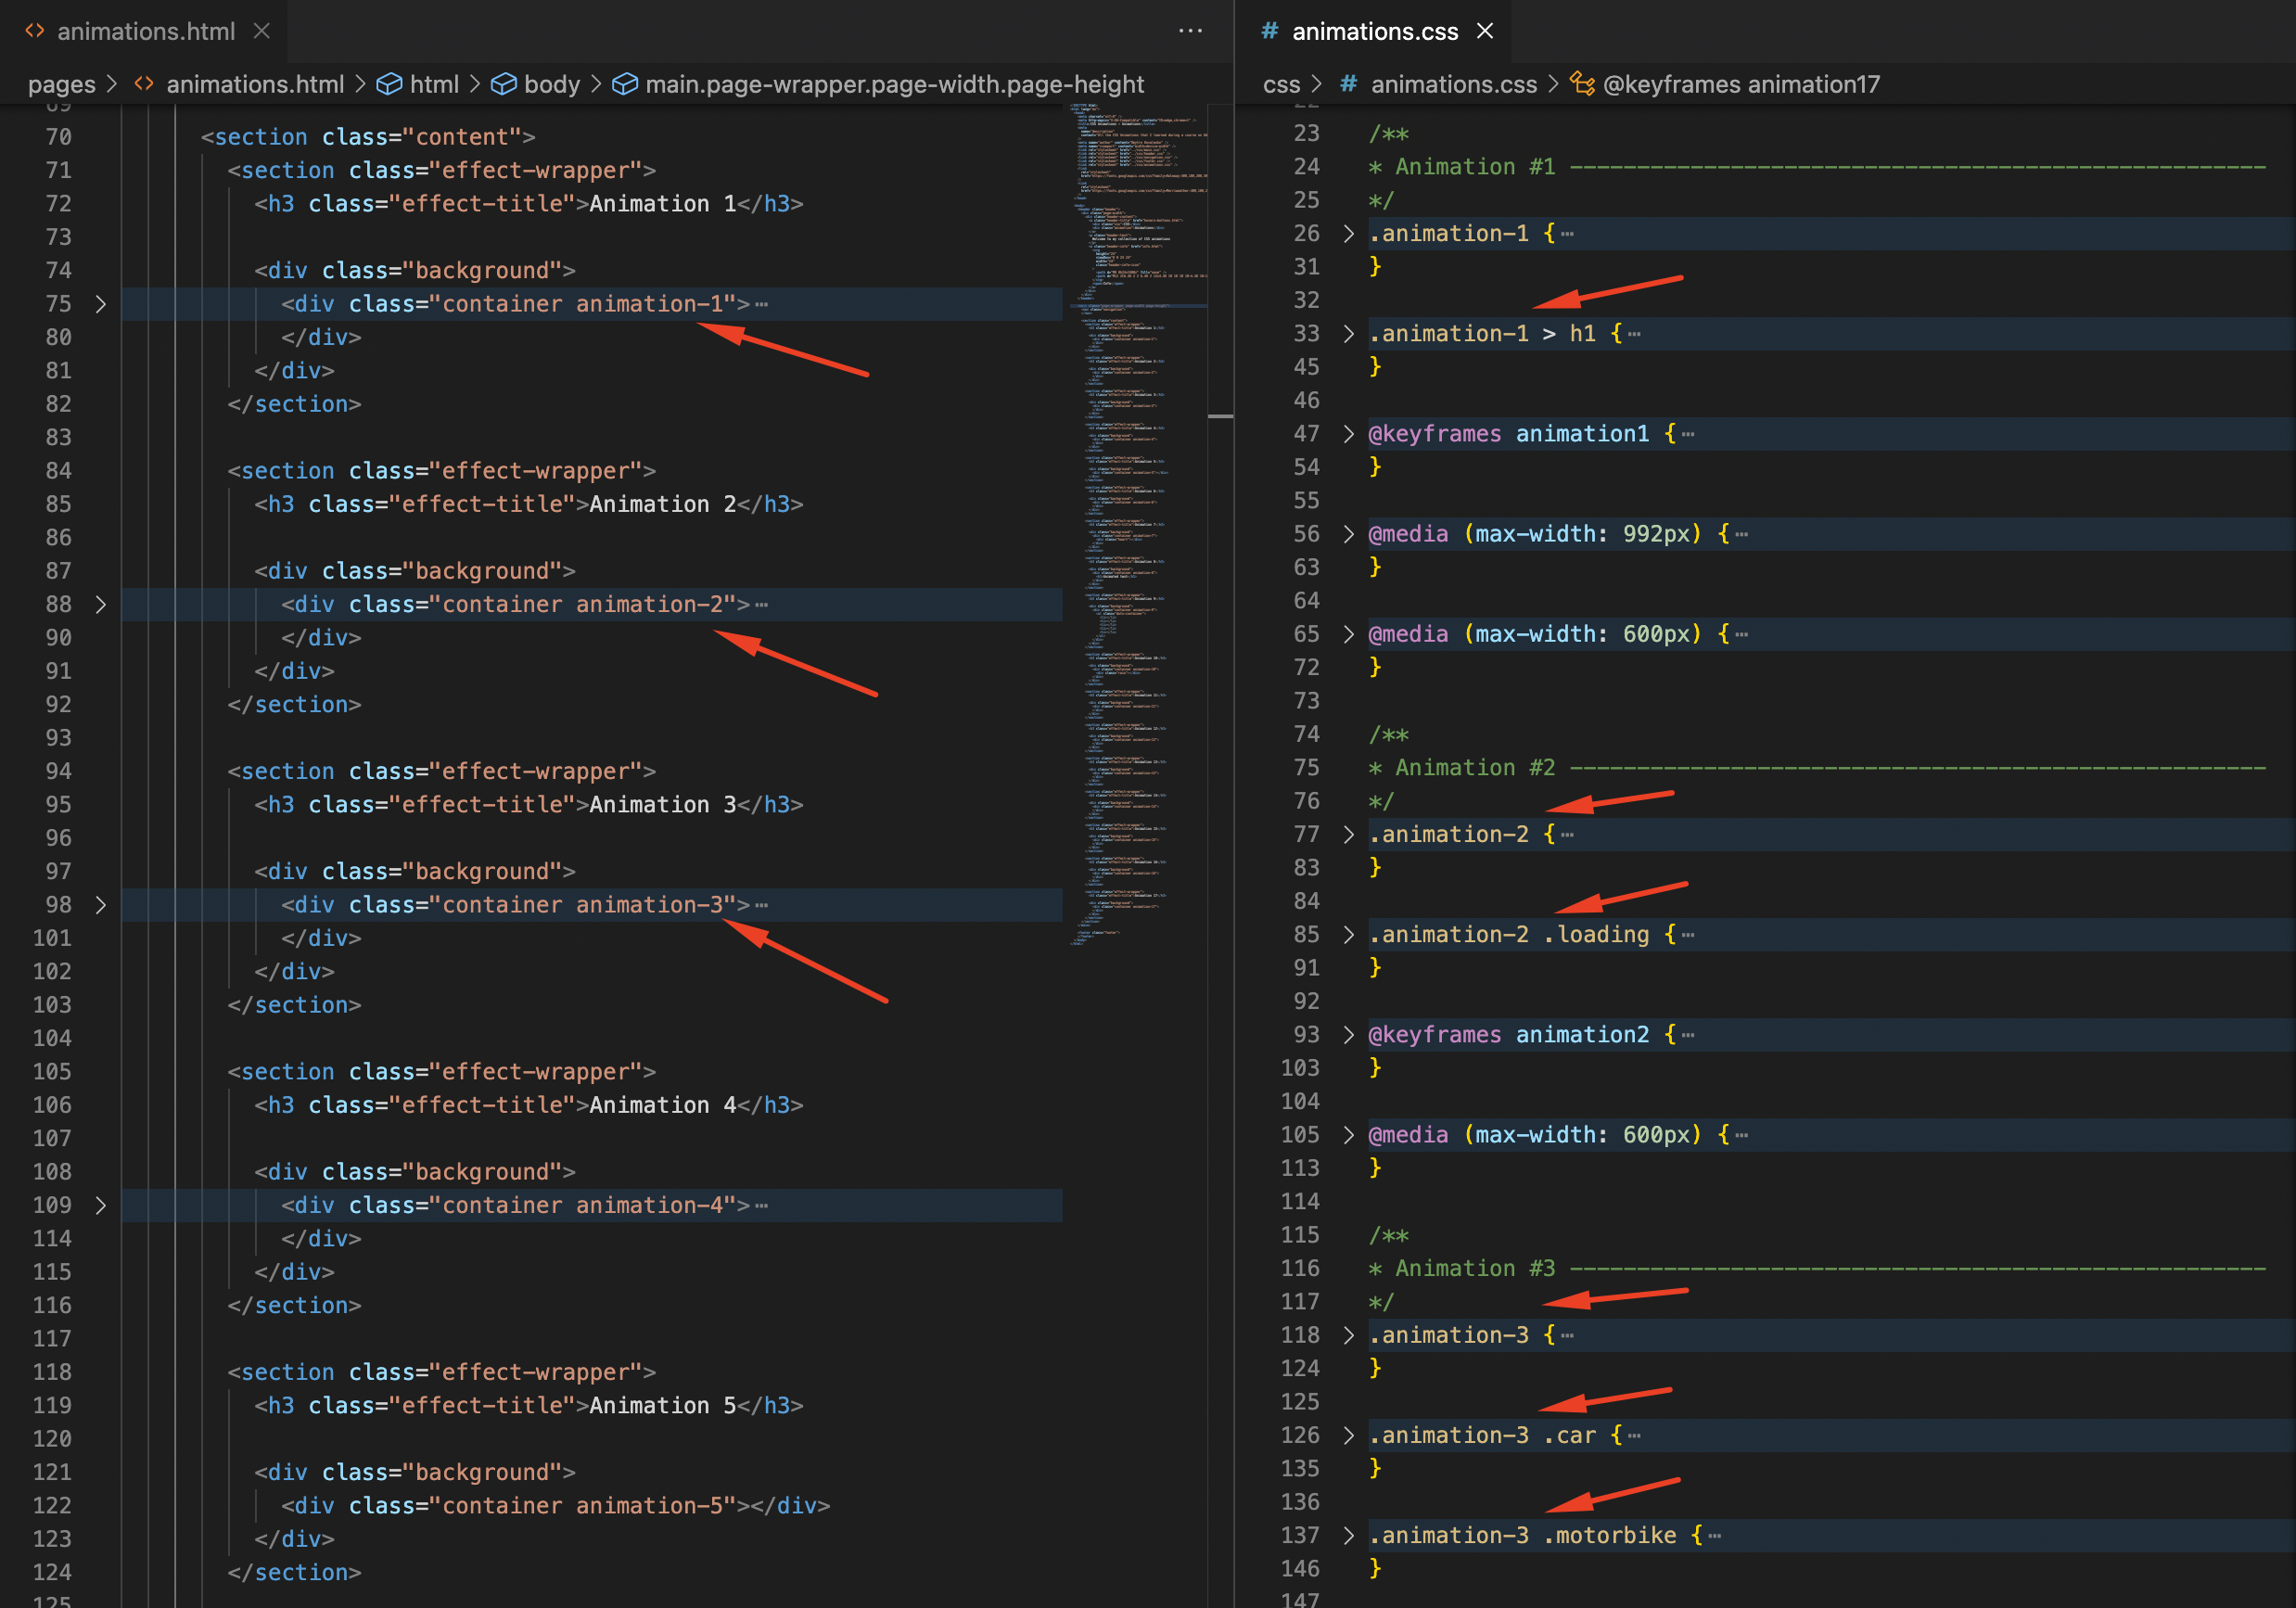2296x1608 pixels.
Task: Unfold '.animation-2 .loading' rule on line 85
Action: [1348, 934]
